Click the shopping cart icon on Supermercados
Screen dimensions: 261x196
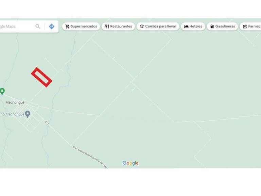coord(67,27)
